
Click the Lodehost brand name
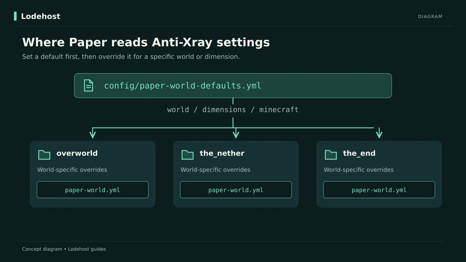click(41, 16)
